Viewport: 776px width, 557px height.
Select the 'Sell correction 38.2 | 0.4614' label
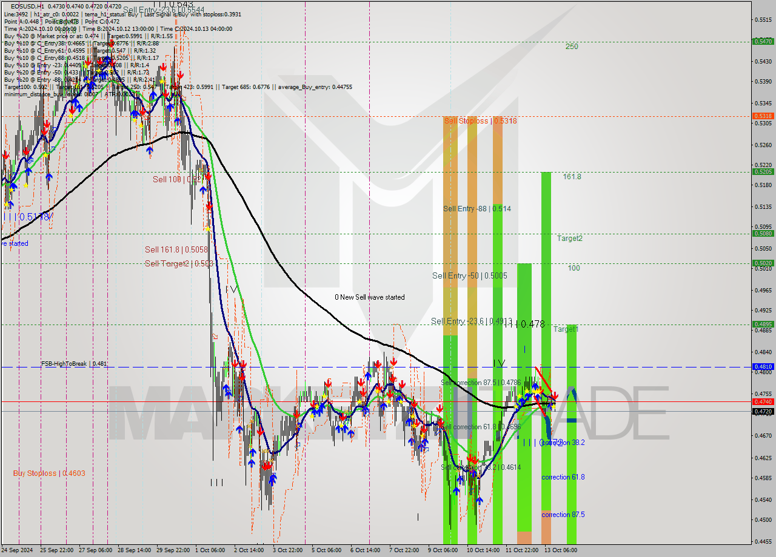pos(481,467)
